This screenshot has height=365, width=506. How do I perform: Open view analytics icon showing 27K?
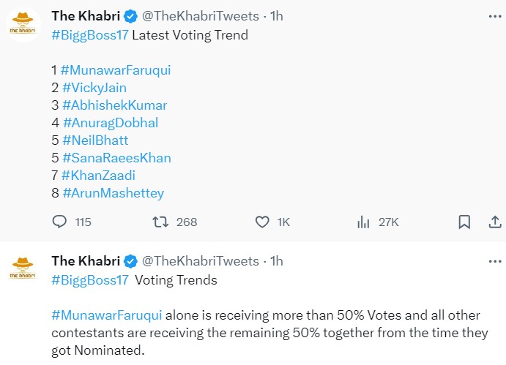click(x=363, y=222)
